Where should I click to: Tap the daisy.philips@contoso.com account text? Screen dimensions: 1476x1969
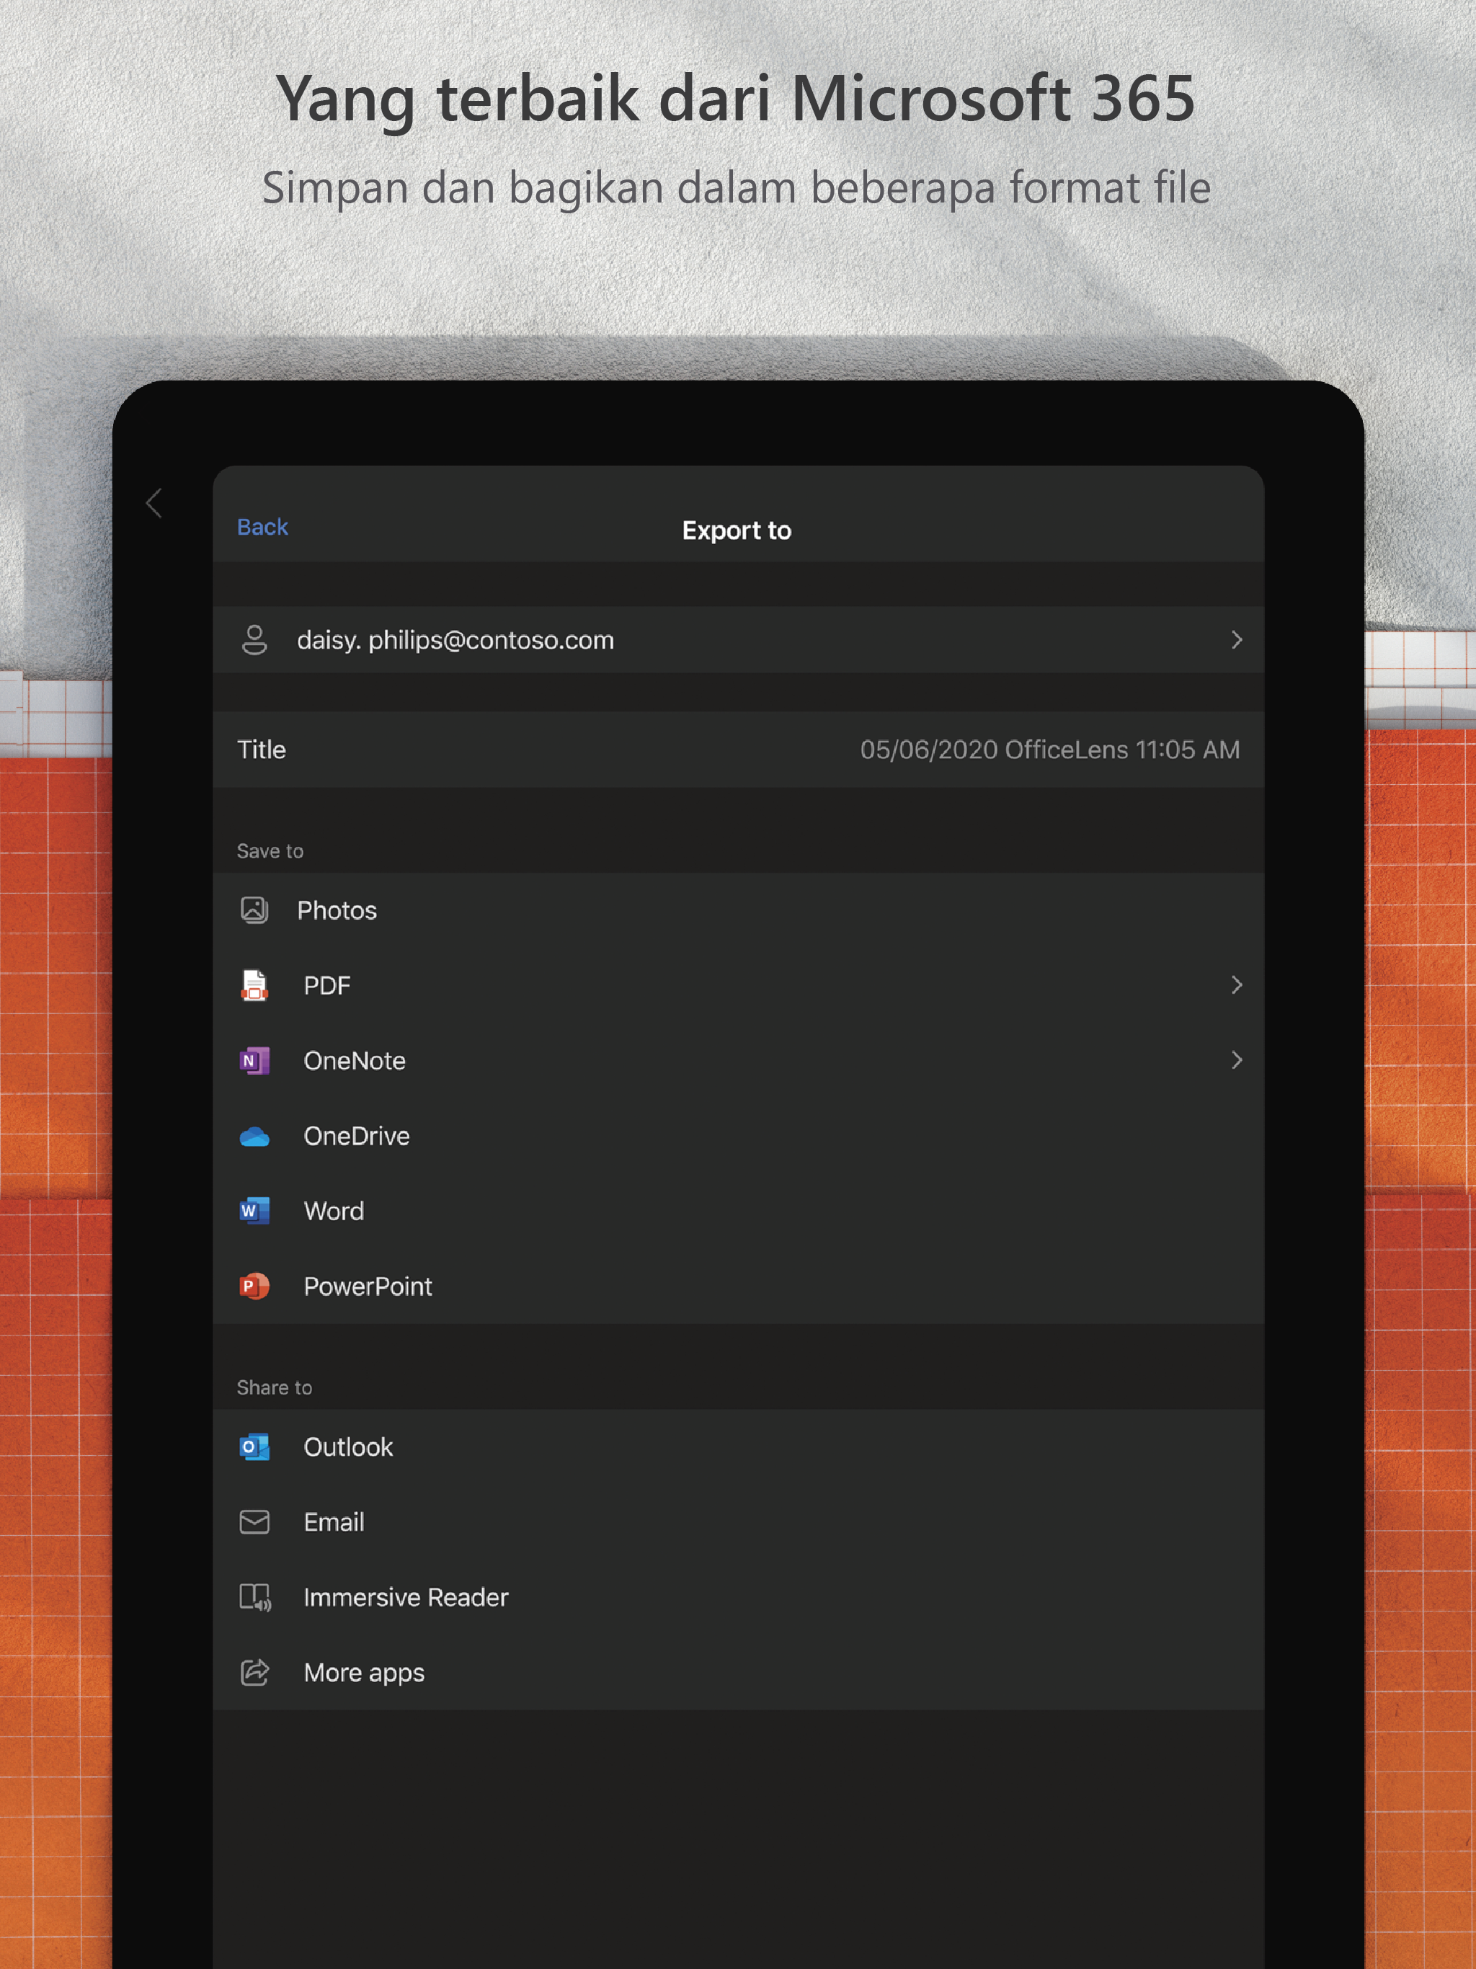[455, 640]
